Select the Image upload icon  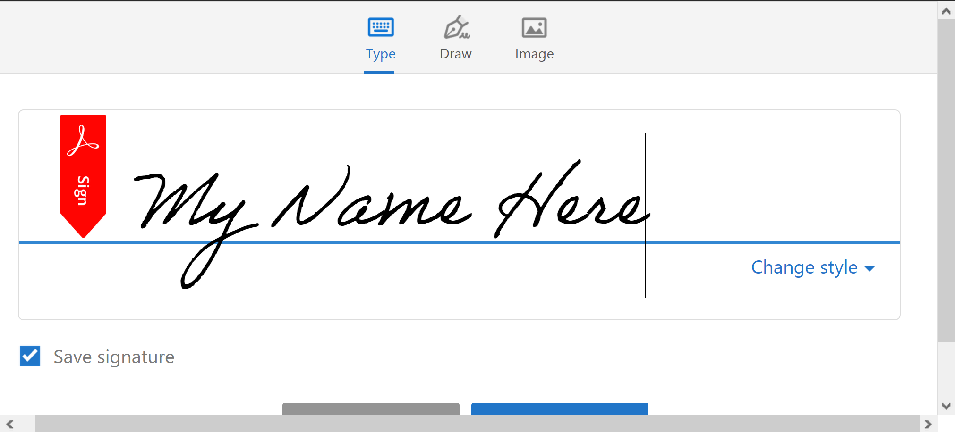(534, 27)
